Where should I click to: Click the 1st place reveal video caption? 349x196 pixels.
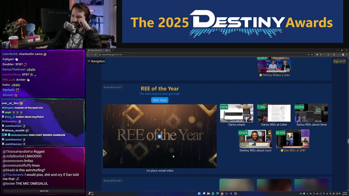tap(160, 171)
